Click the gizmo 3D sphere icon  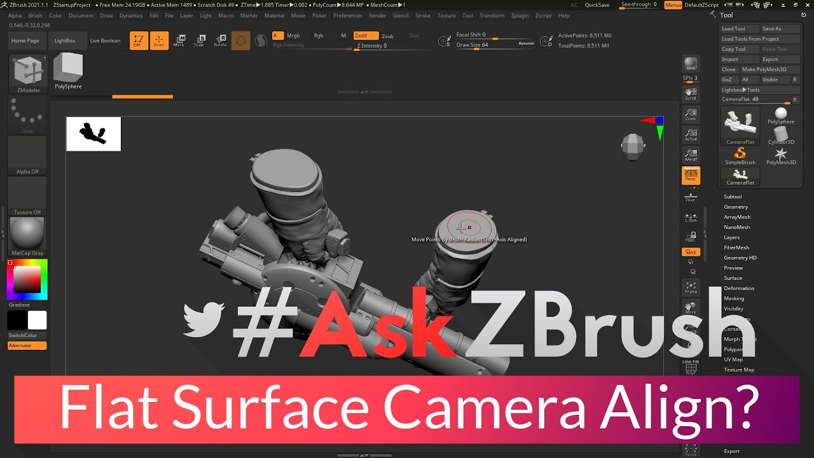tap(240, 41)
